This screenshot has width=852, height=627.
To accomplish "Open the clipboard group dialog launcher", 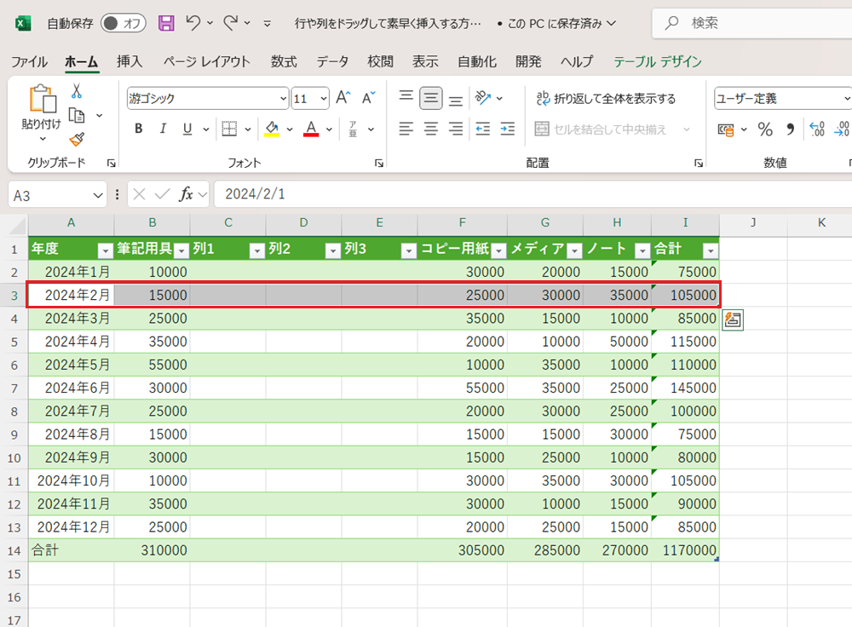I will point(112,163).
